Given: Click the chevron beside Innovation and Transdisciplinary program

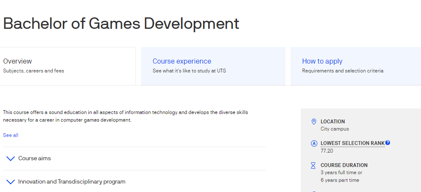Looking at the screenshot, I should pos(11,182).
